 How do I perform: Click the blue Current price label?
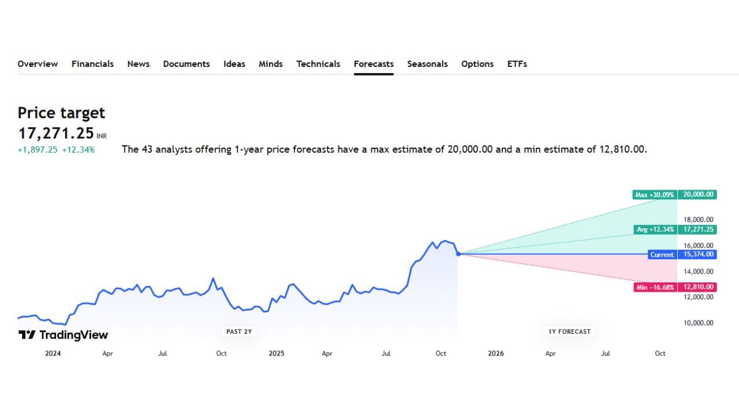pos(662,254)
